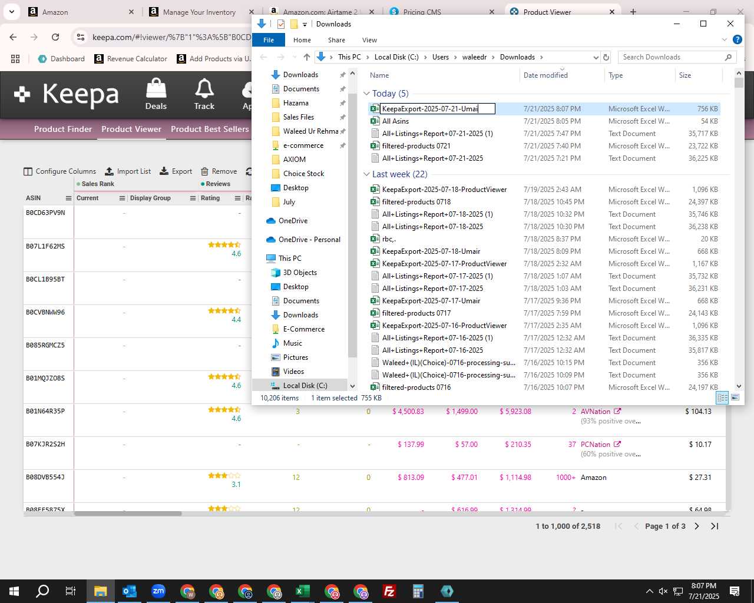Open Keepa Deals page
Viewport: 754px width, 603px height.
pos(156,94)
